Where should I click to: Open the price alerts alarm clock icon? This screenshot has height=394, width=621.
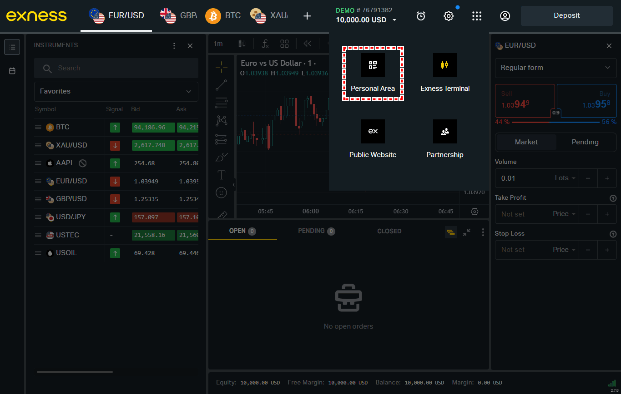[x=421, y=16]
